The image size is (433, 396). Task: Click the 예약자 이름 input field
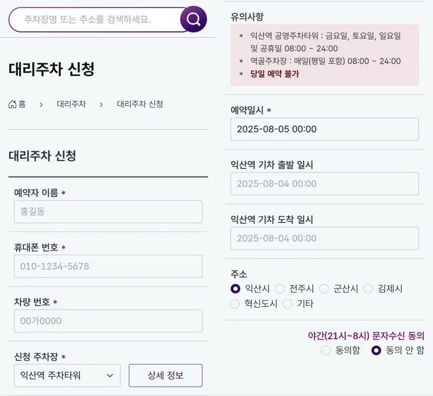[x=108, y=212]
